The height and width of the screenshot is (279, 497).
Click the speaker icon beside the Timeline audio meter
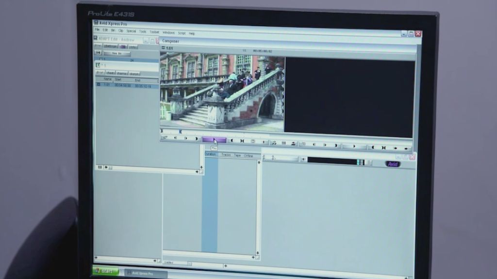(x=303, y=159)
